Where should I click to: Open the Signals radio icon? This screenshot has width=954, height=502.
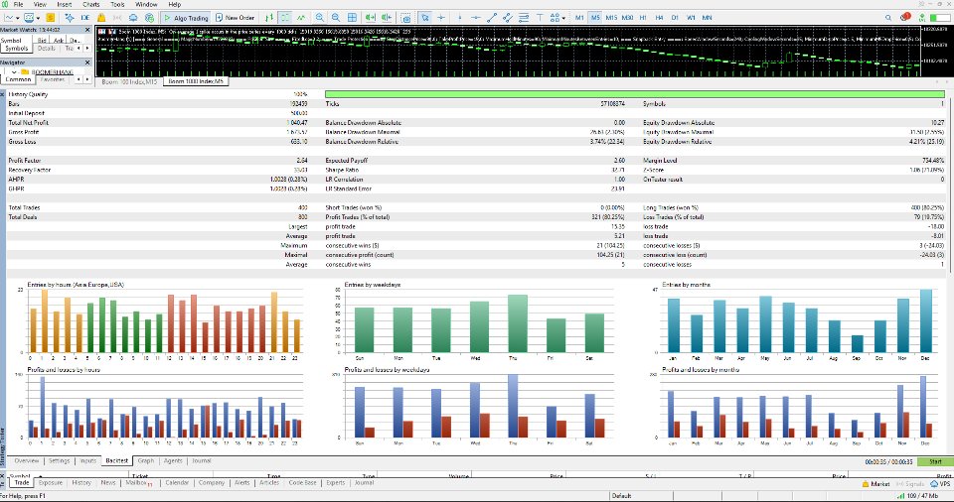(117, 18)
